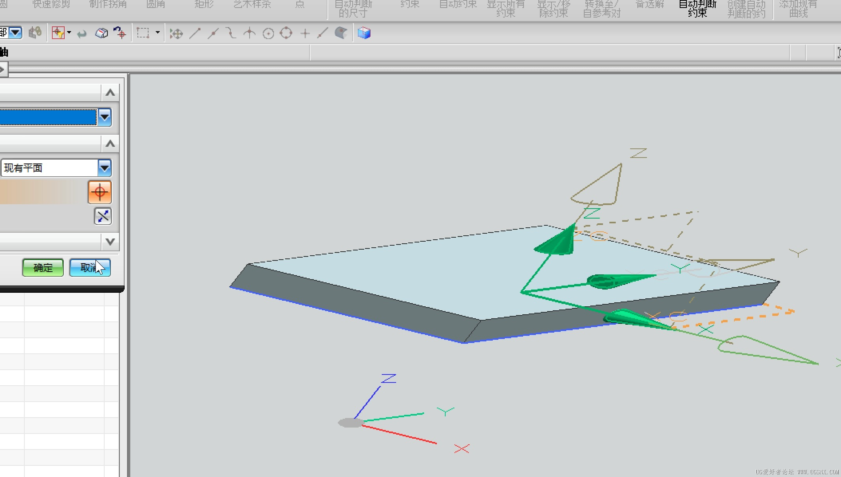The image size is (841, 477).
Task: Open the rectangle selection mode dropdown arrow
Action: (x=158, y=32)
